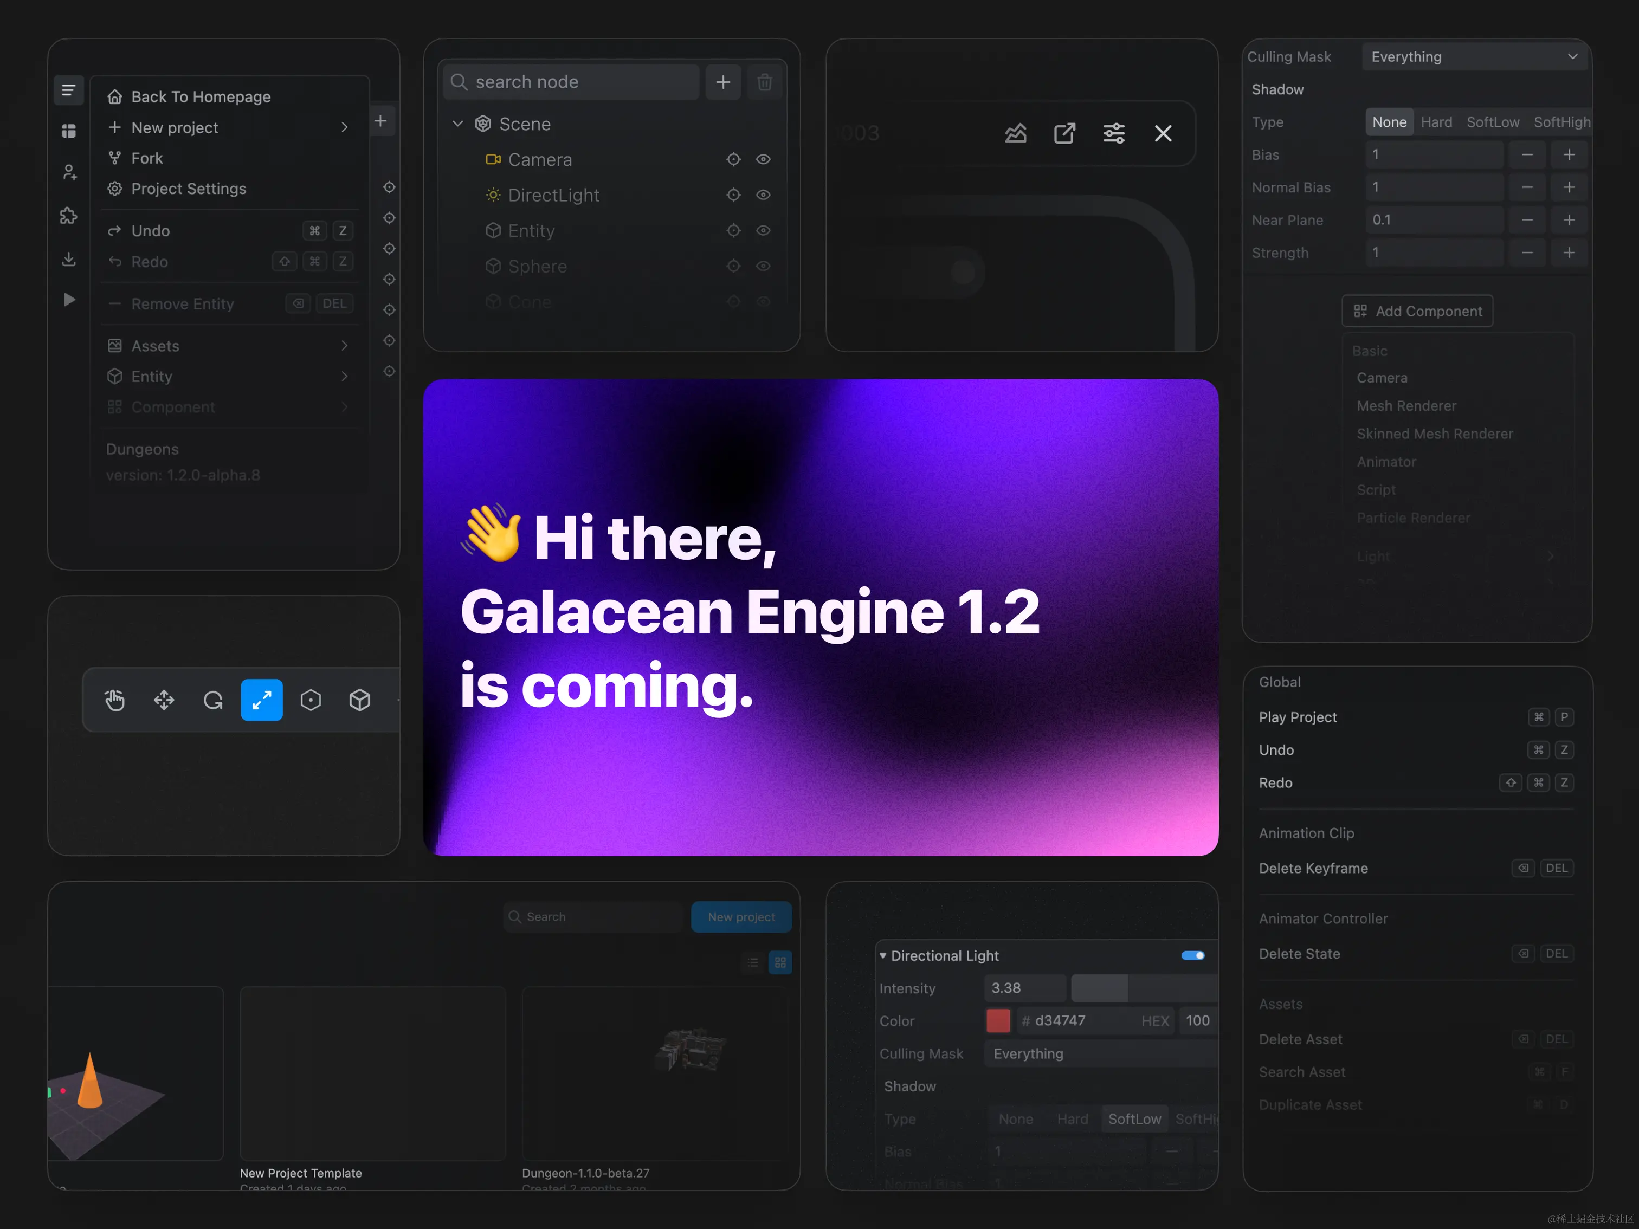Switch projects to list view icon
1639x1229 pixels.
point(753,962)
